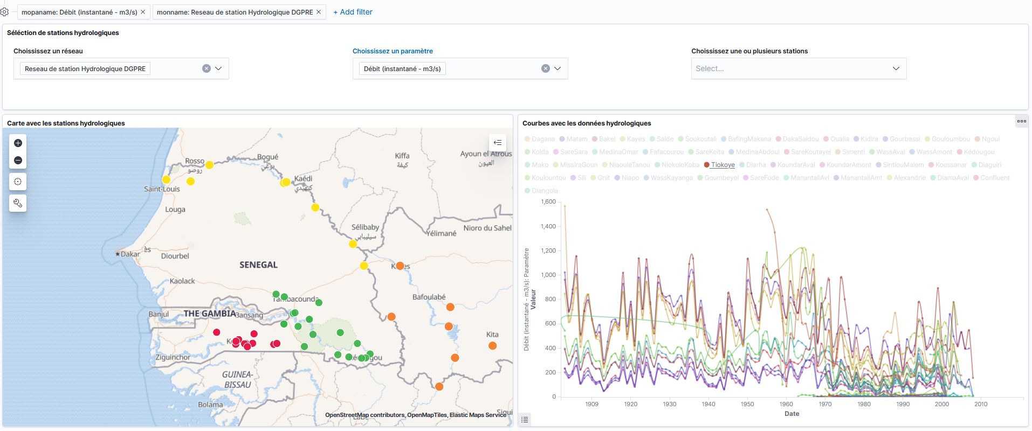Toggle the chart legend list icon
Screen dimensions: 1032x431
(x=525, y=419)
